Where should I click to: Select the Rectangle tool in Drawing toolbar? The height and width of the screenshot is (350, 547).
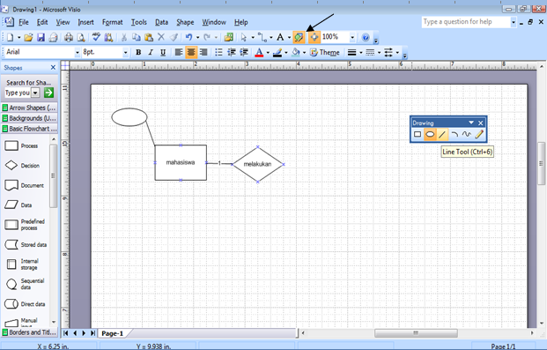418,134
